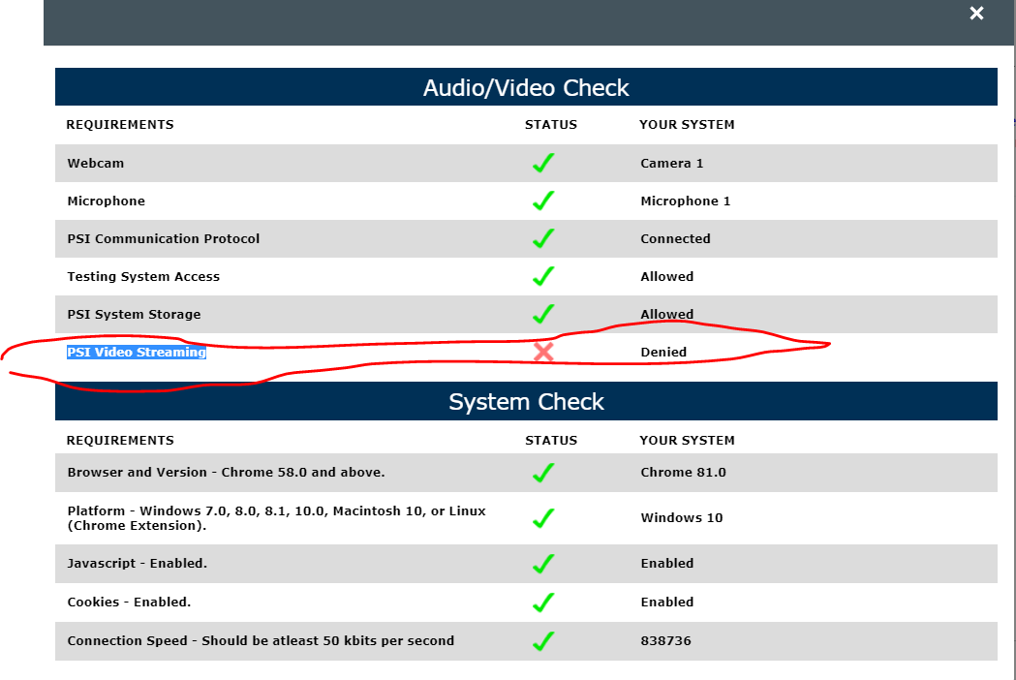The image size is (1016, 680).
Task: Click the Javascript status checkmark
Action: point(543,564)
